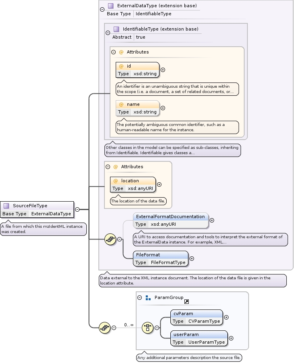Collapse the SourceFileType node

click(77, 209)
